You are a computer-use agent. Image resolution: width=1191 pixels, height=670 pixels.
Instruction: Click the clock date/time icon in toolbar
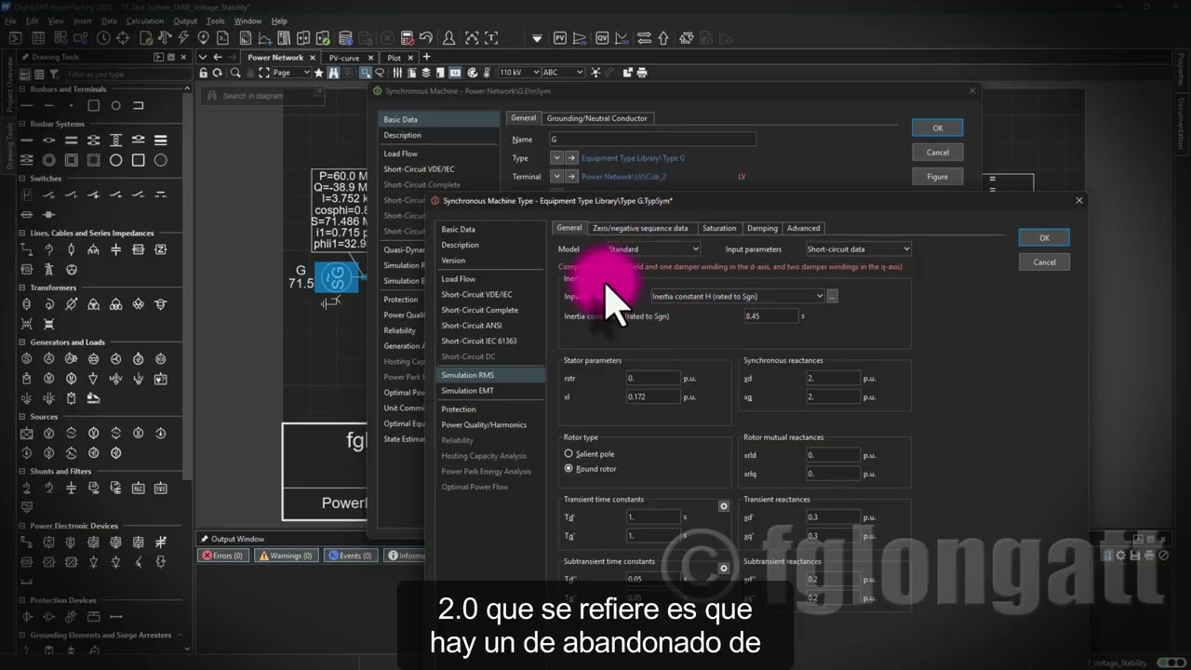(x=103, y=38)
